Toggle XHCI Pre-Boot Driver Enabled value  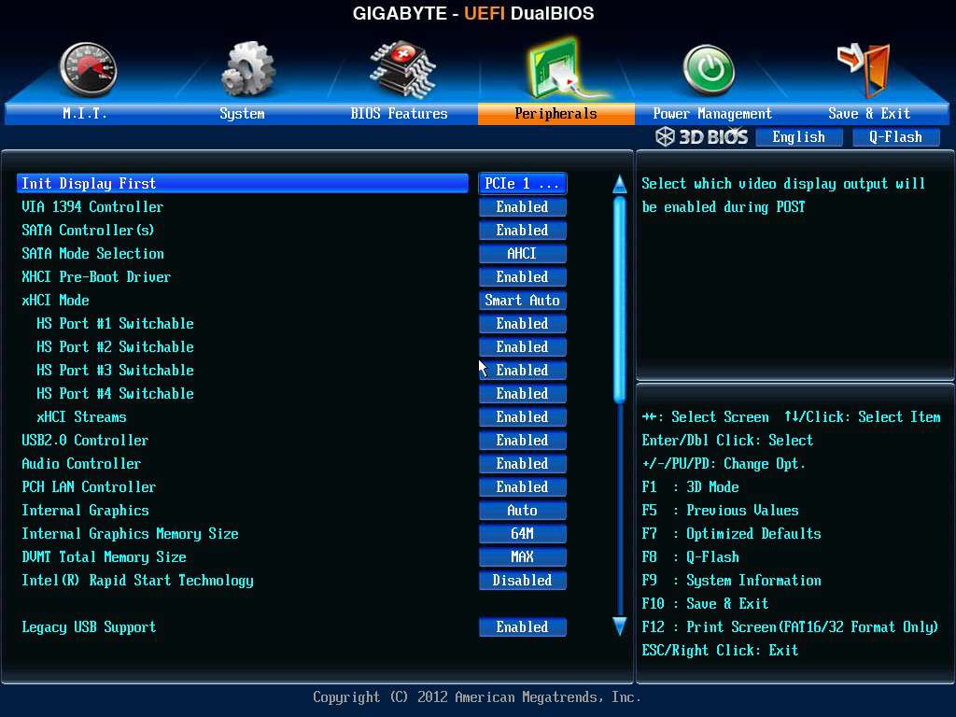(523, 276)
